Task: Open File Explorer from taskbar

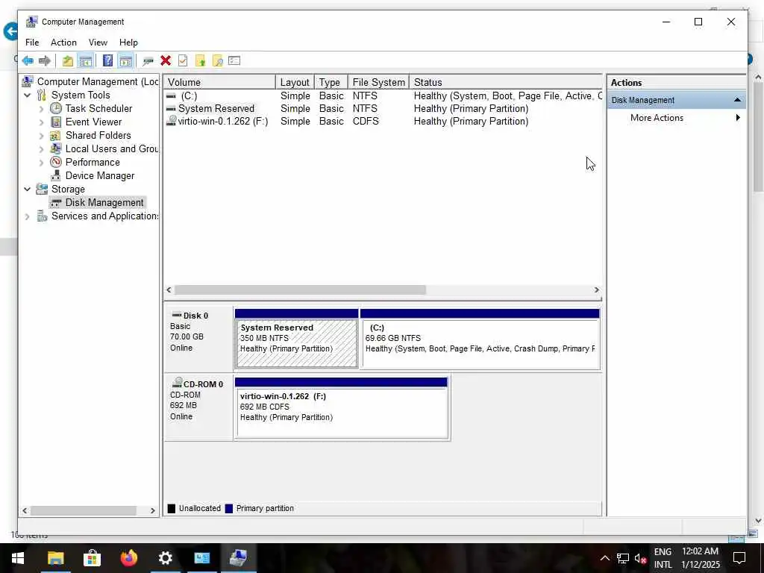Action: click(55, 558)
